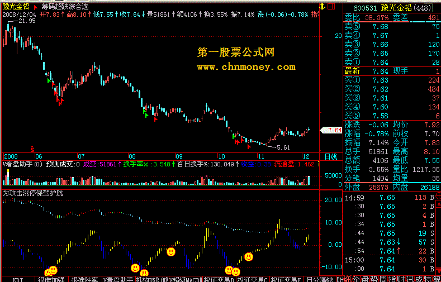Screen dimensions: 441x282
Task: Click the red flag icon next to 筹码超跌综合选
Action: 36,7
